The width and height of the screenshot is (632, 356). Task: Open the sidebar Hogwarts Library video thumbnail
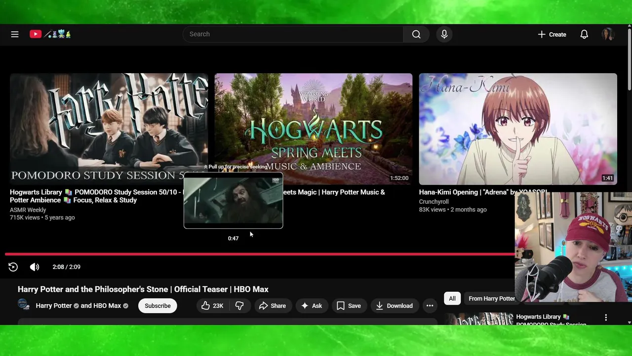(x=479, y=319)
